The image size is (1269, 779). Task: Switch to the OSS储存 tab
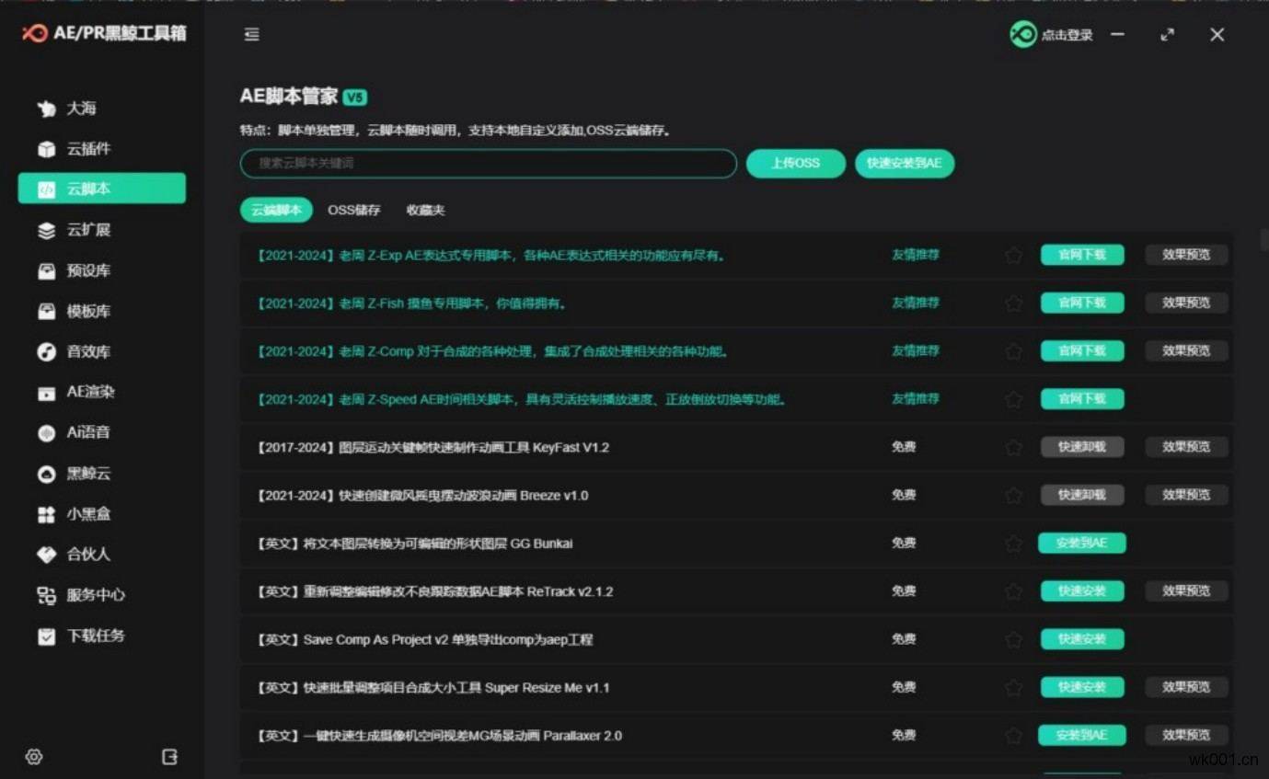click(354, 211)
